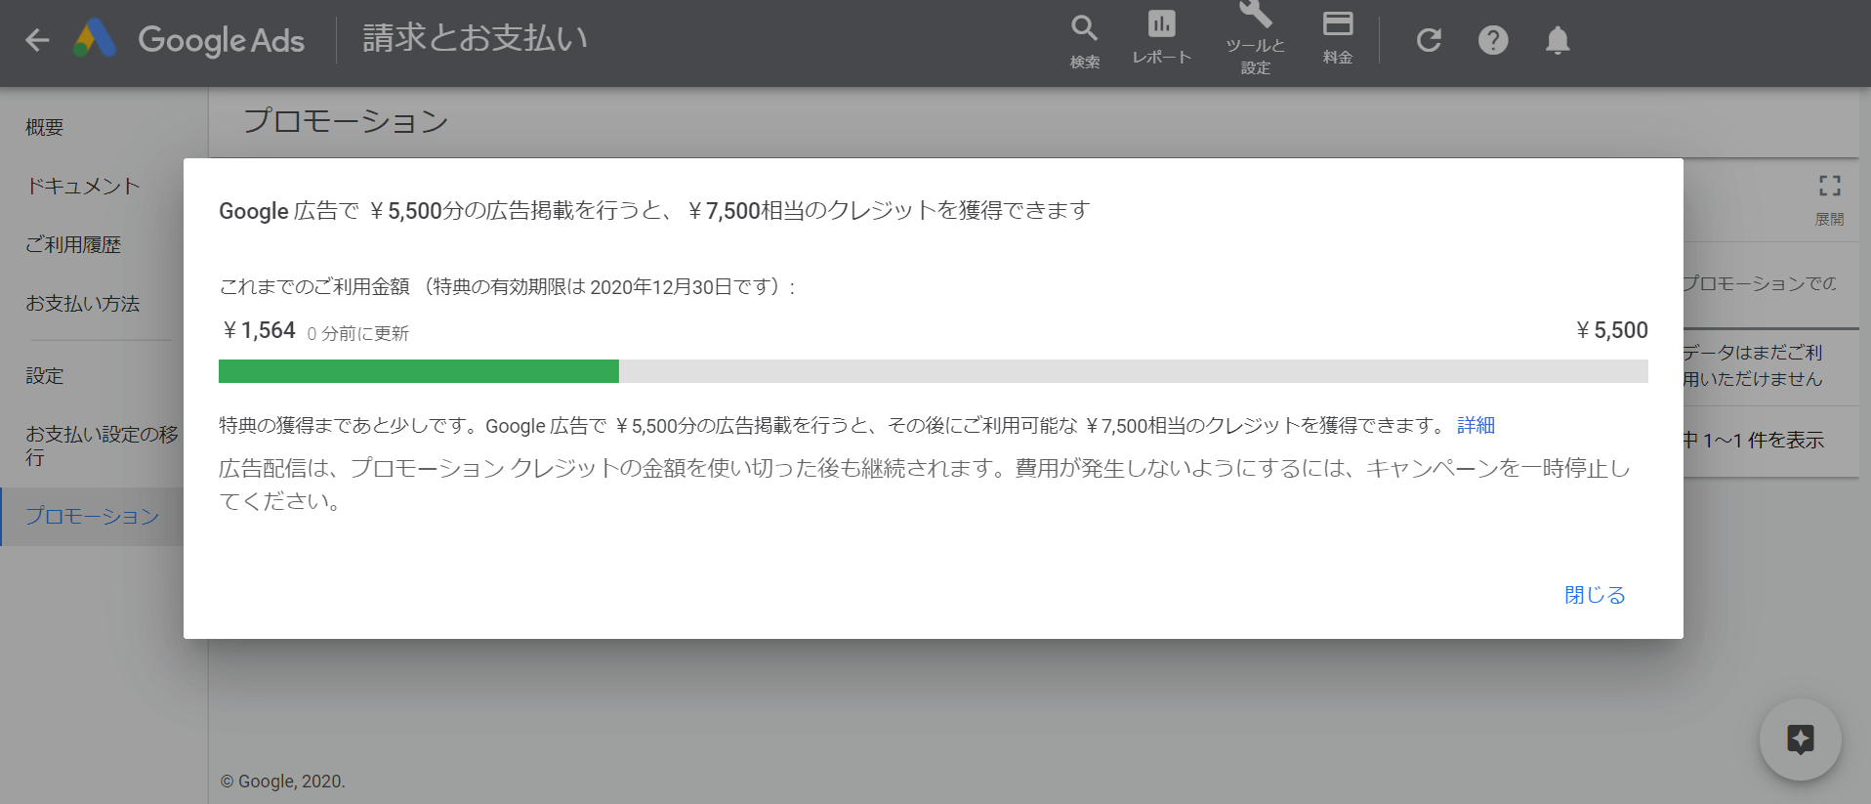
Task: Select ドキュメント in the sidebar
Action: pyautogui.click(x=83, y=186)
